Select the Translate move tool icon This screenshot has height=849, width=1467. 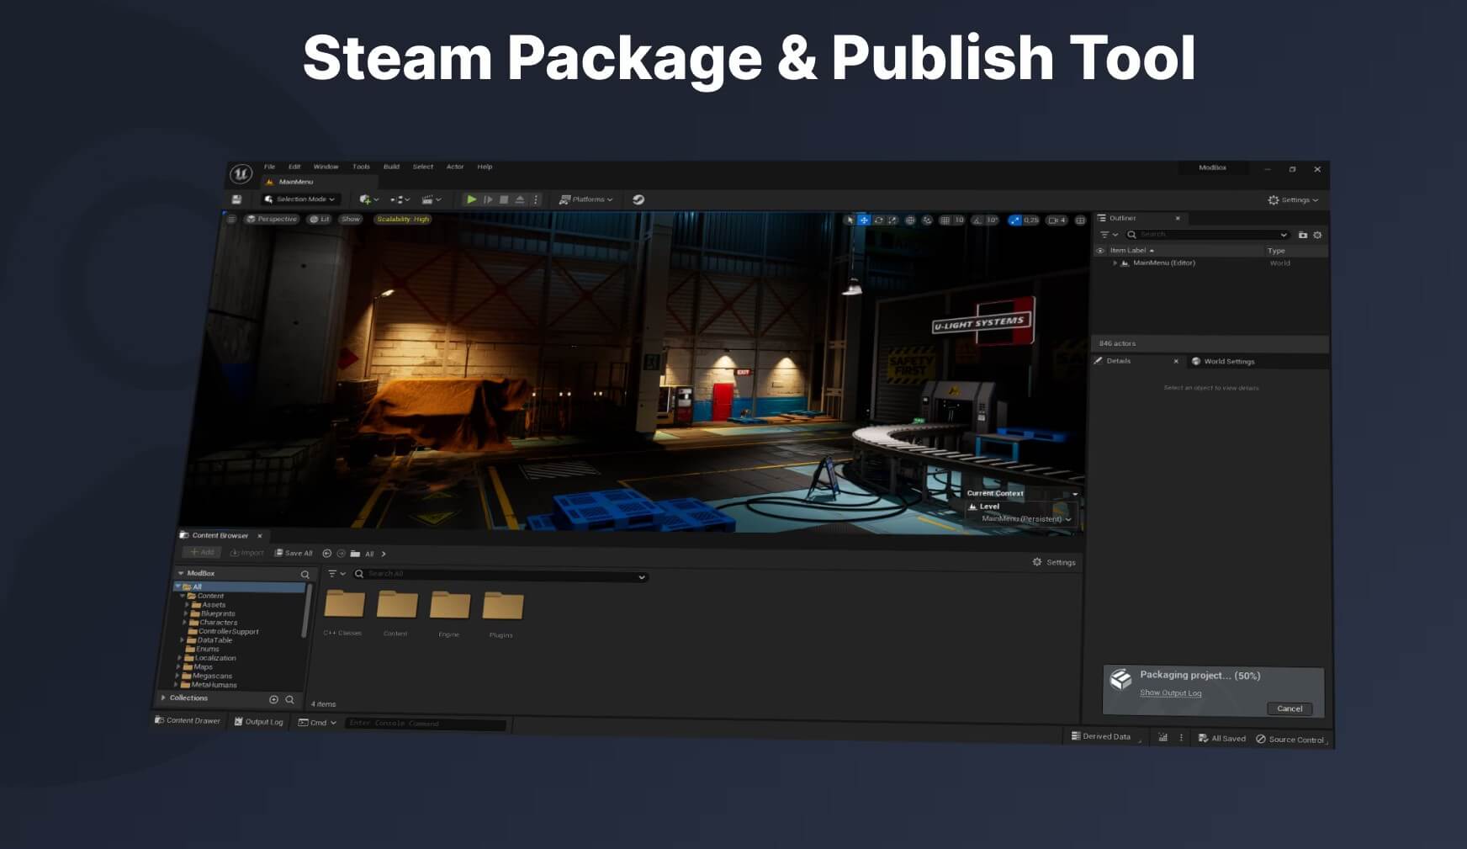(x=864, y=220)
